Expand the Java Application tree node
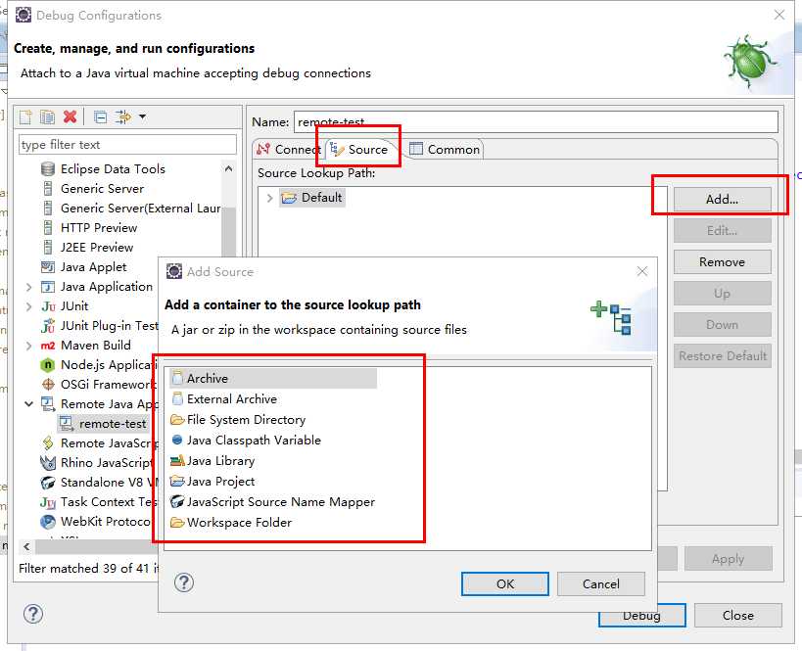802x651 pixels. coord(28,287)
